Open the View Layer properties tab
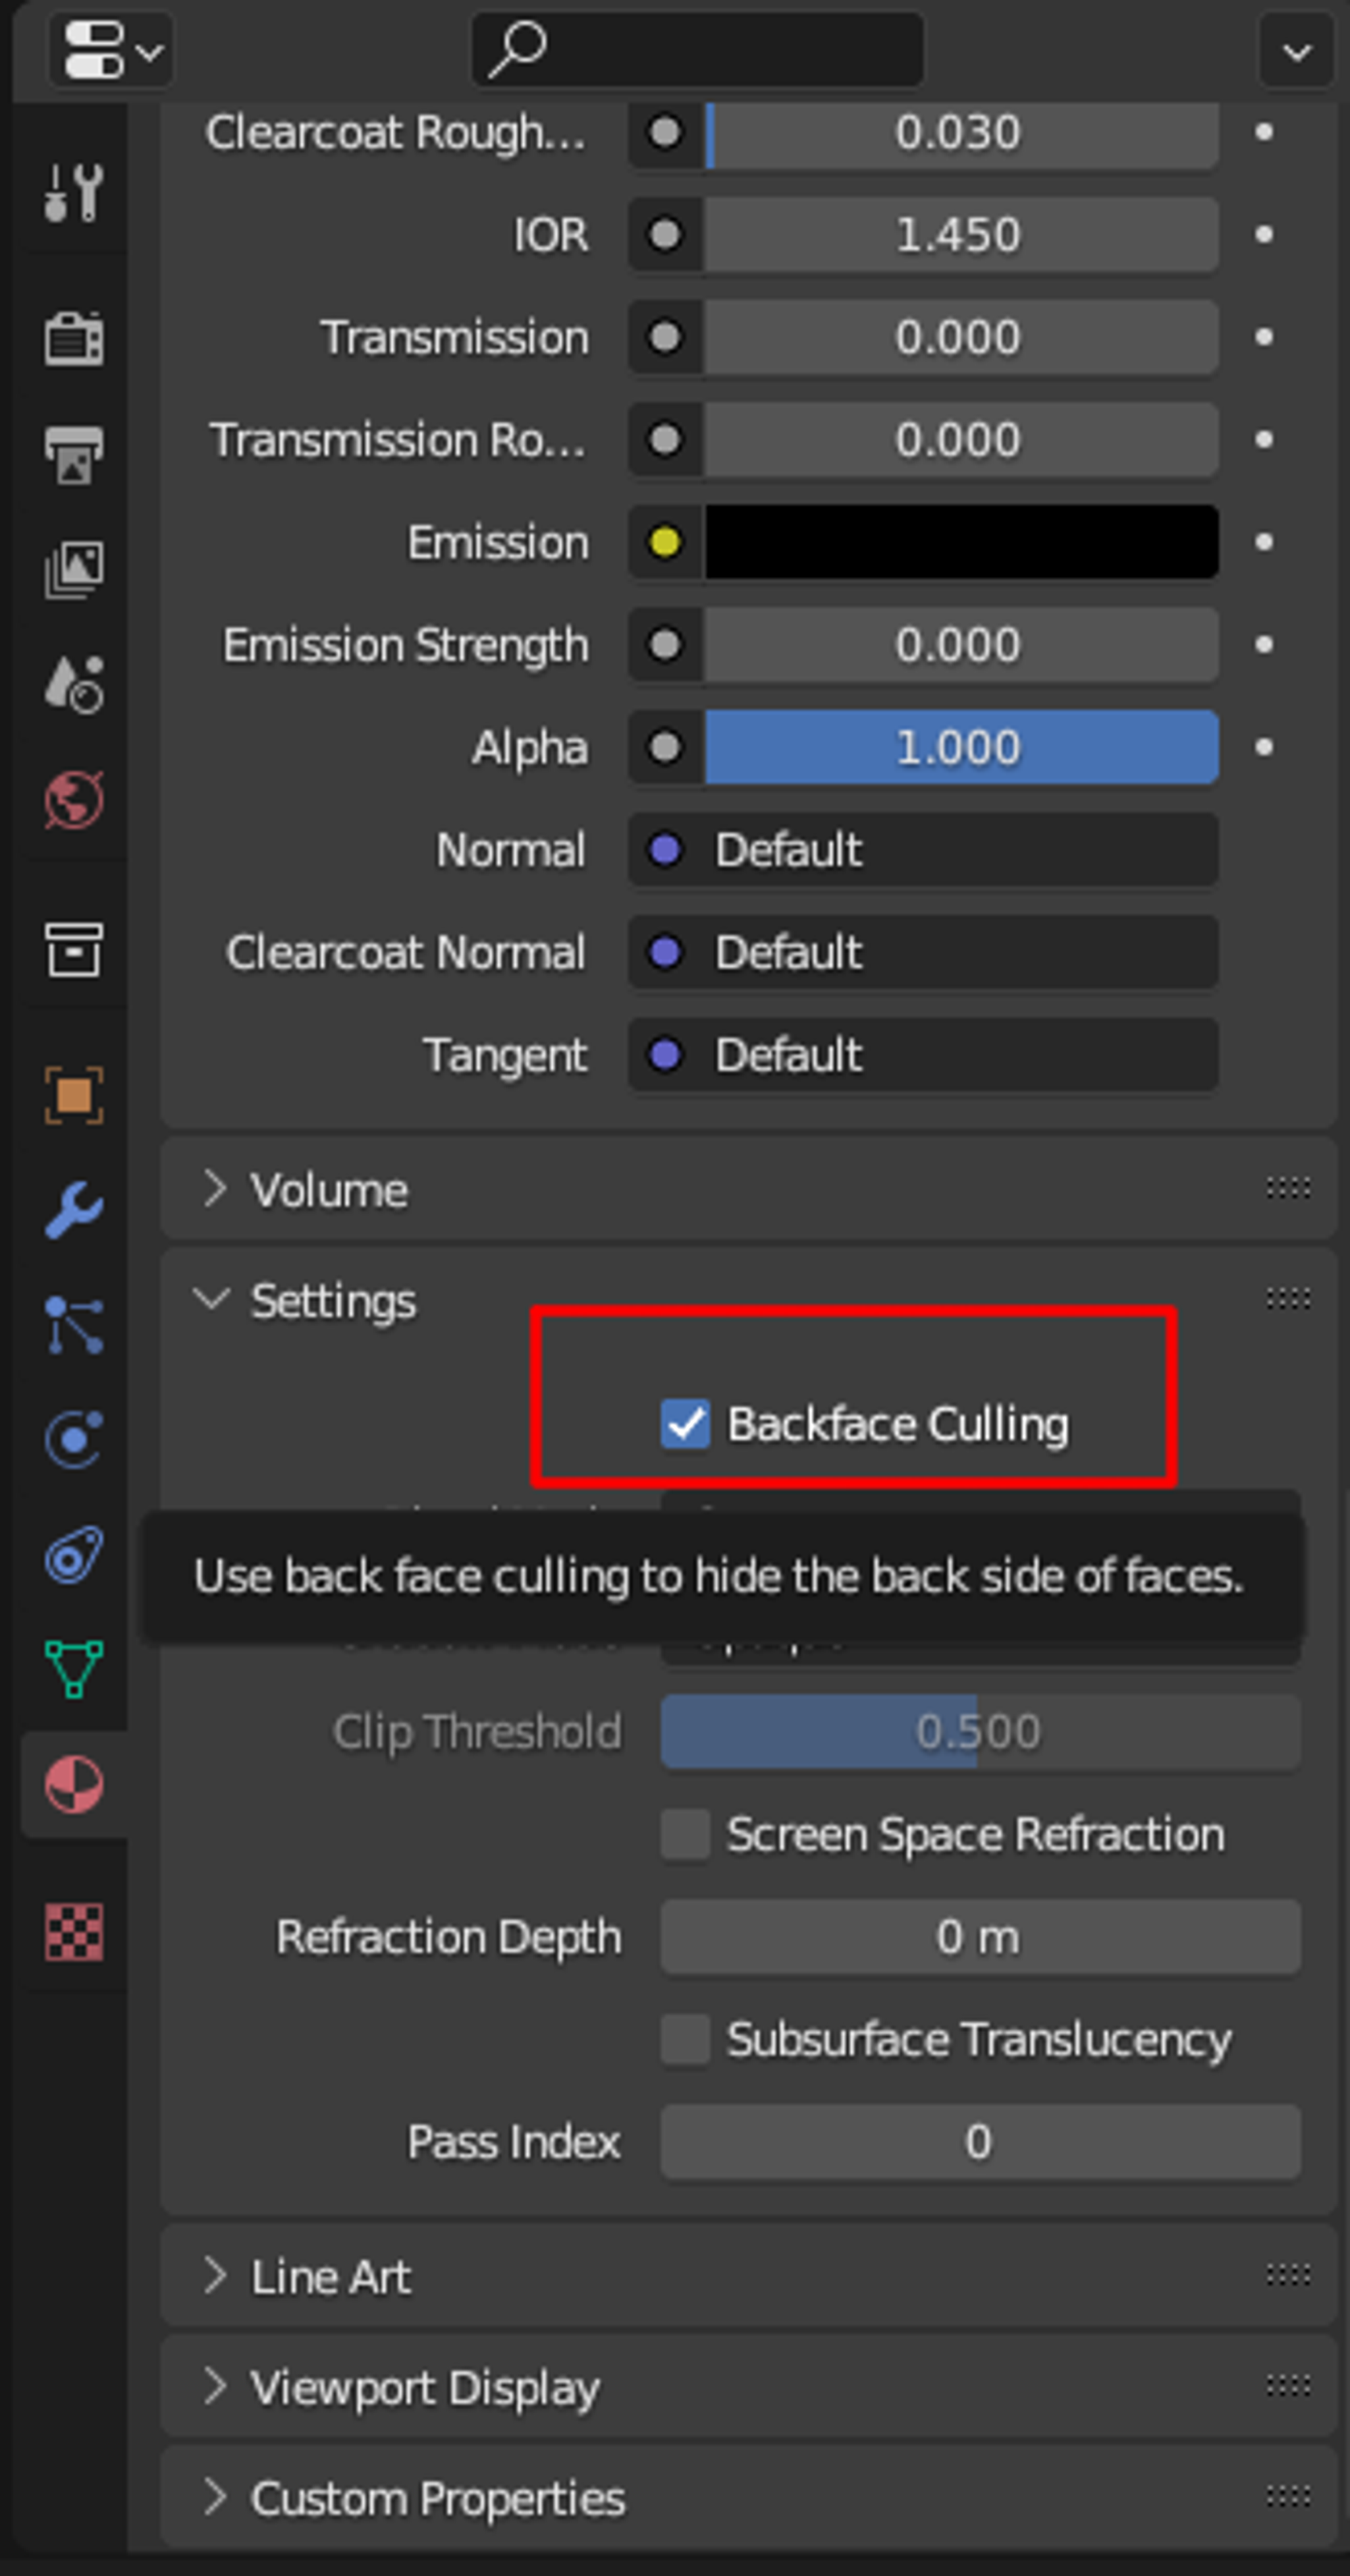1350x2576 pixels. pos(73,570)
